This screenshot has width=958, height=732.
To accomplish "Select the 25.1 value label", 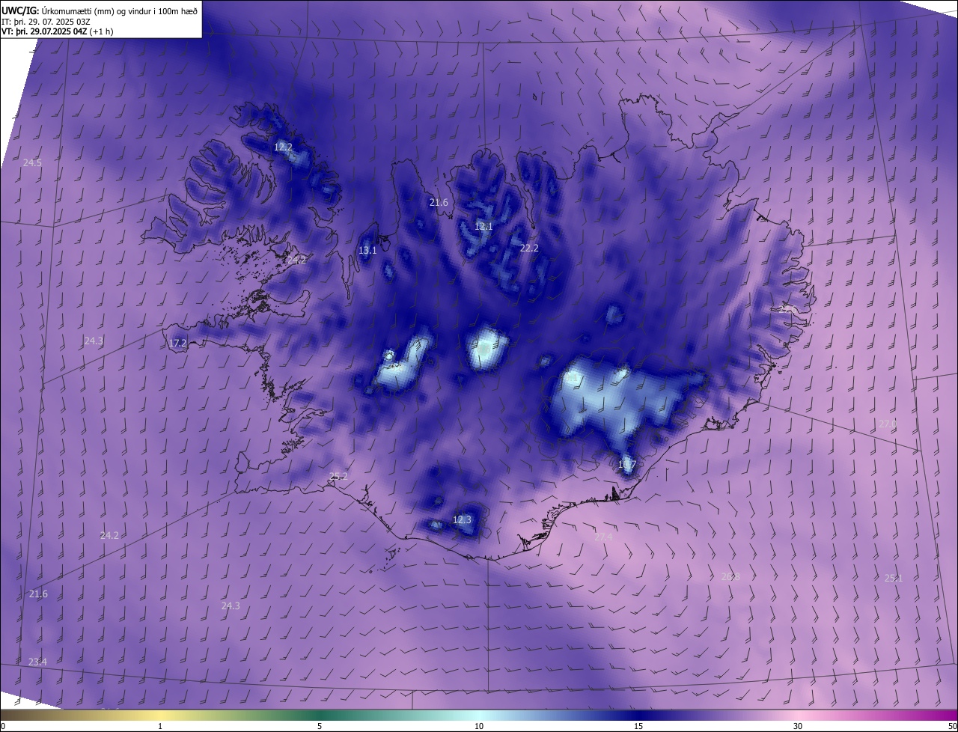I will pos(894,578).
